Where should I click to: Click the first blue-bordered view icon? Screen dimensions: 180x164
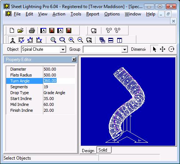pyautogui.click(x=43, y=31)
